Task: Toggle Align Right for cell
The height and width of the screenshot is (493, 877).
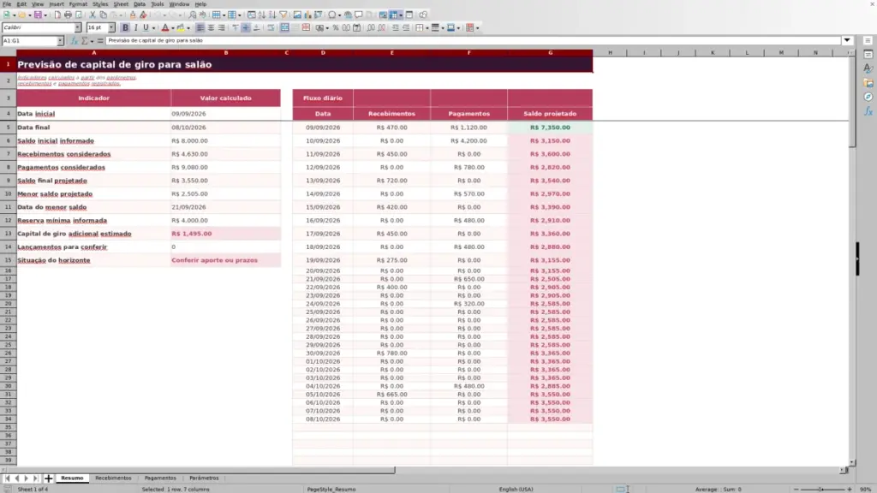Action: [222, 27]
